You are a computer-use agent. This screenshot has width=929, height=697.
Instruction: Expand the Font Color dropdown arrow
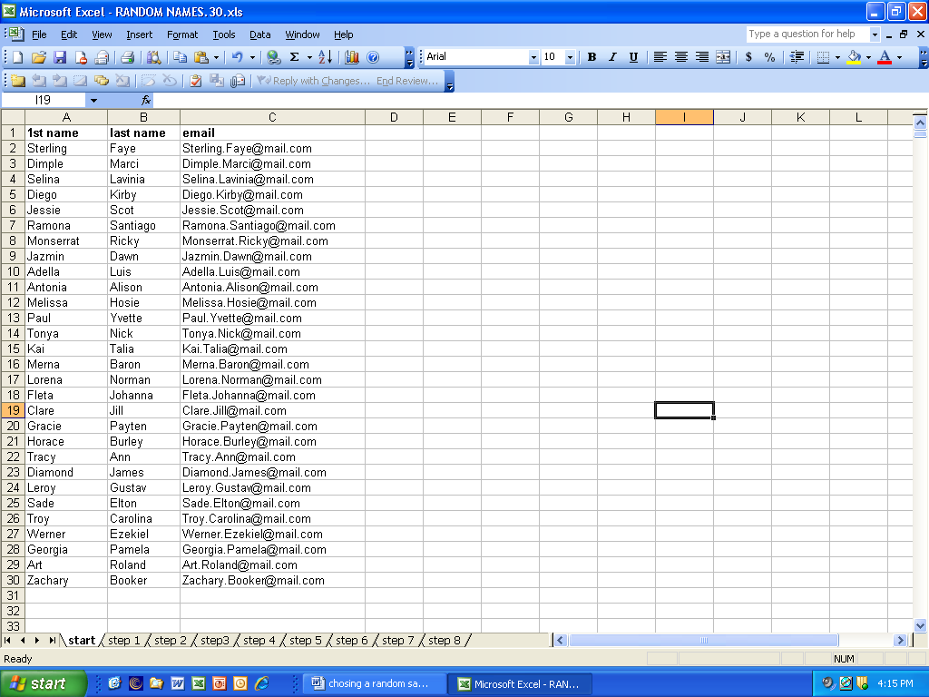(x=899, y=57)
